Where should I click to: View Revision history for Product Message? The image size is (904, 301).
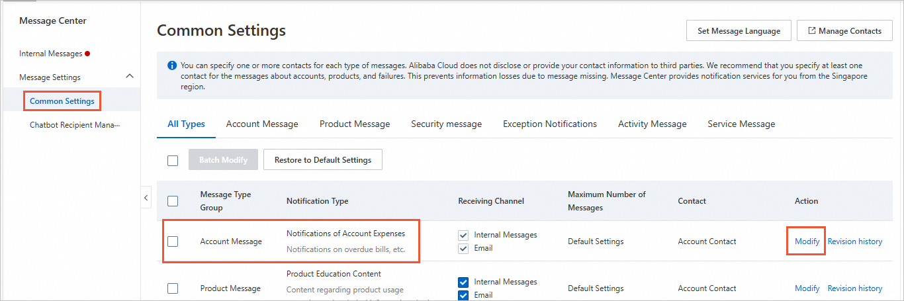coord(854,288)
